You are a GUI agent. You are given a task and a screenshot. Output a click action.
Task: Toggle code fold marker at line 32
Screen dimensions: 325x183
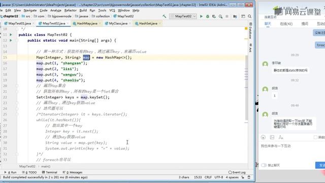[x=17, y=154]
